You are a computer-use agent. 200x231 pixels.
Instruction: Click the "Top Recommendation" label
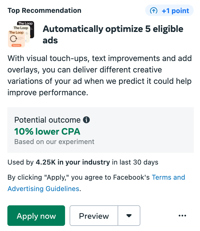coord(44,11)
